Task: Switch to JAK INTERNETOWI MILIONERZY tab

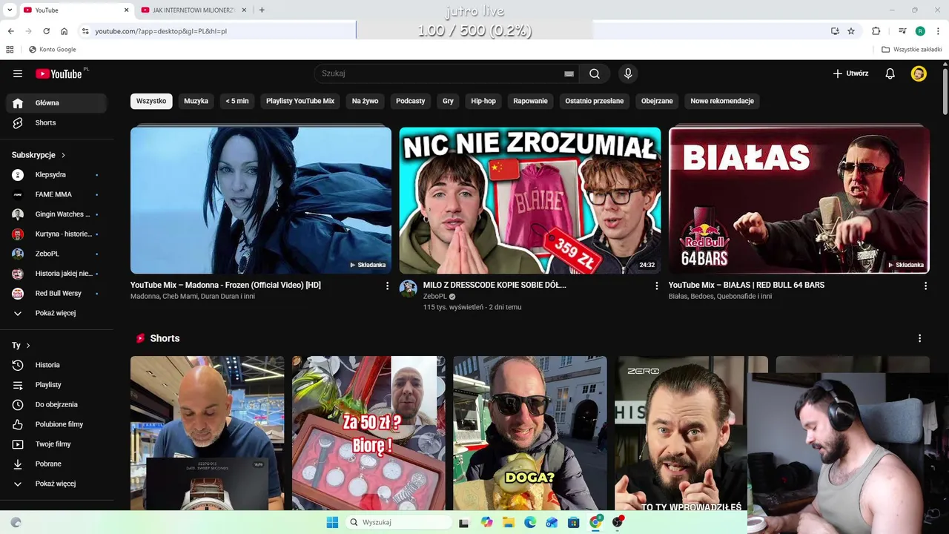Action: 194,10
